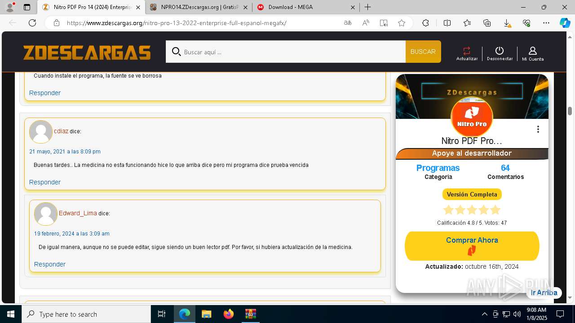575x323 pixels.
Task: Open the favorites list icon
Action: [x=467, y=23]
